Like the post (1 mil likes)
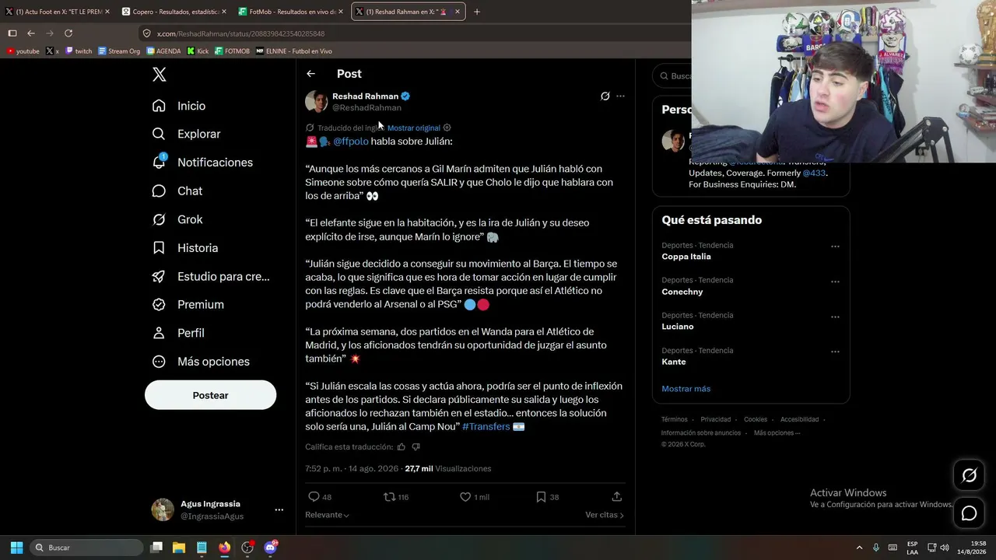996x560 pixels. 474,497
